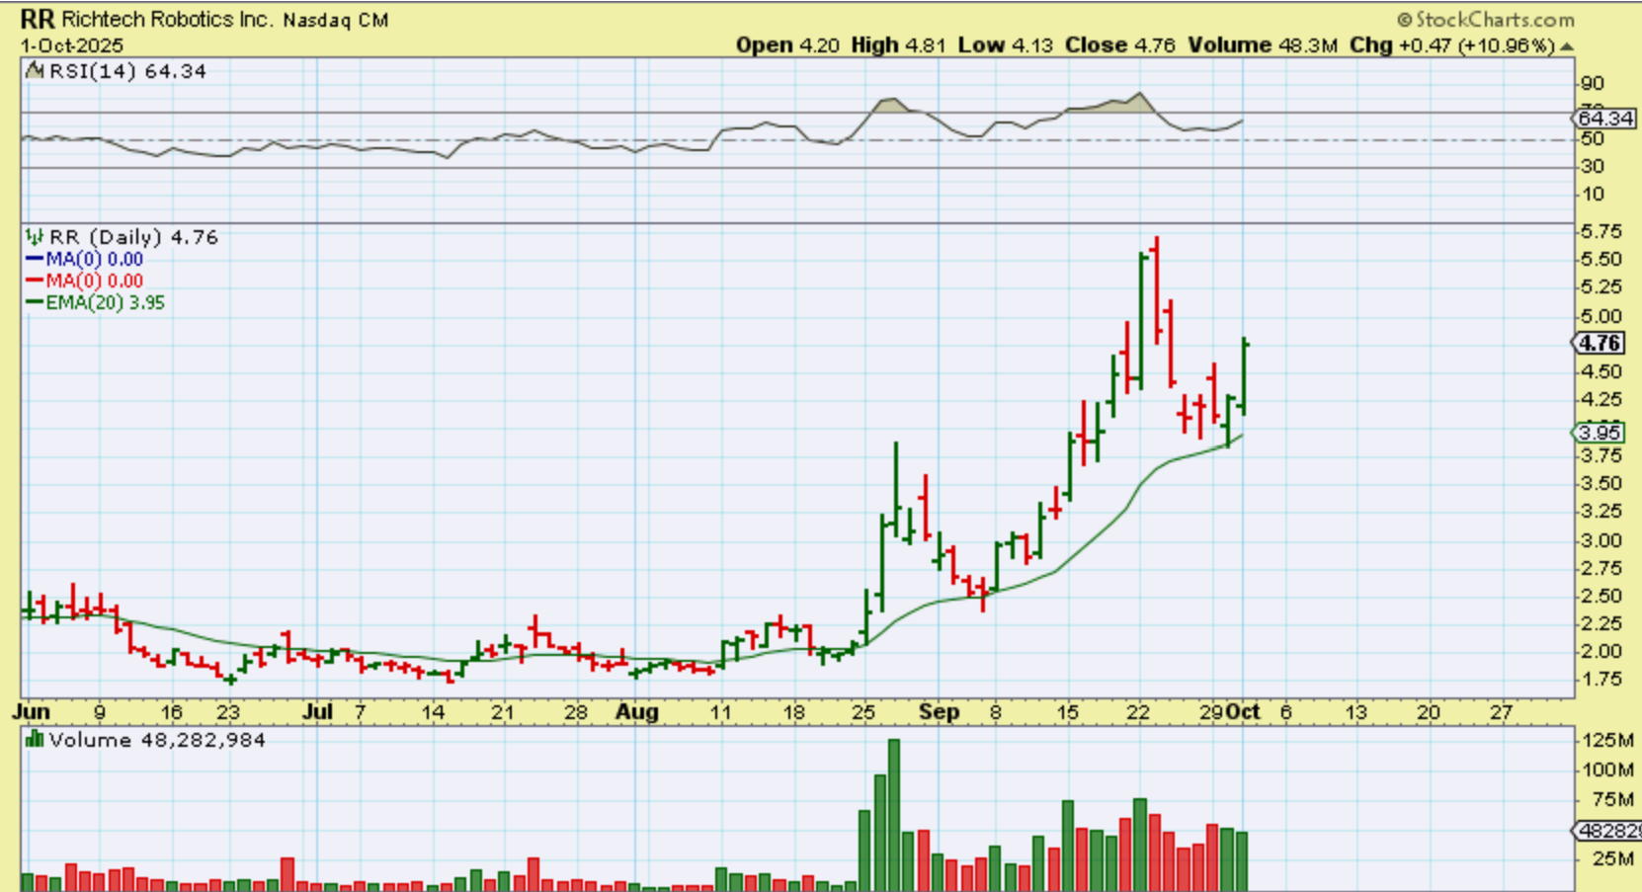Click the 2.25 price axis label
Viewport: 1642px width, 892px height.
[x=1601, y=624]
